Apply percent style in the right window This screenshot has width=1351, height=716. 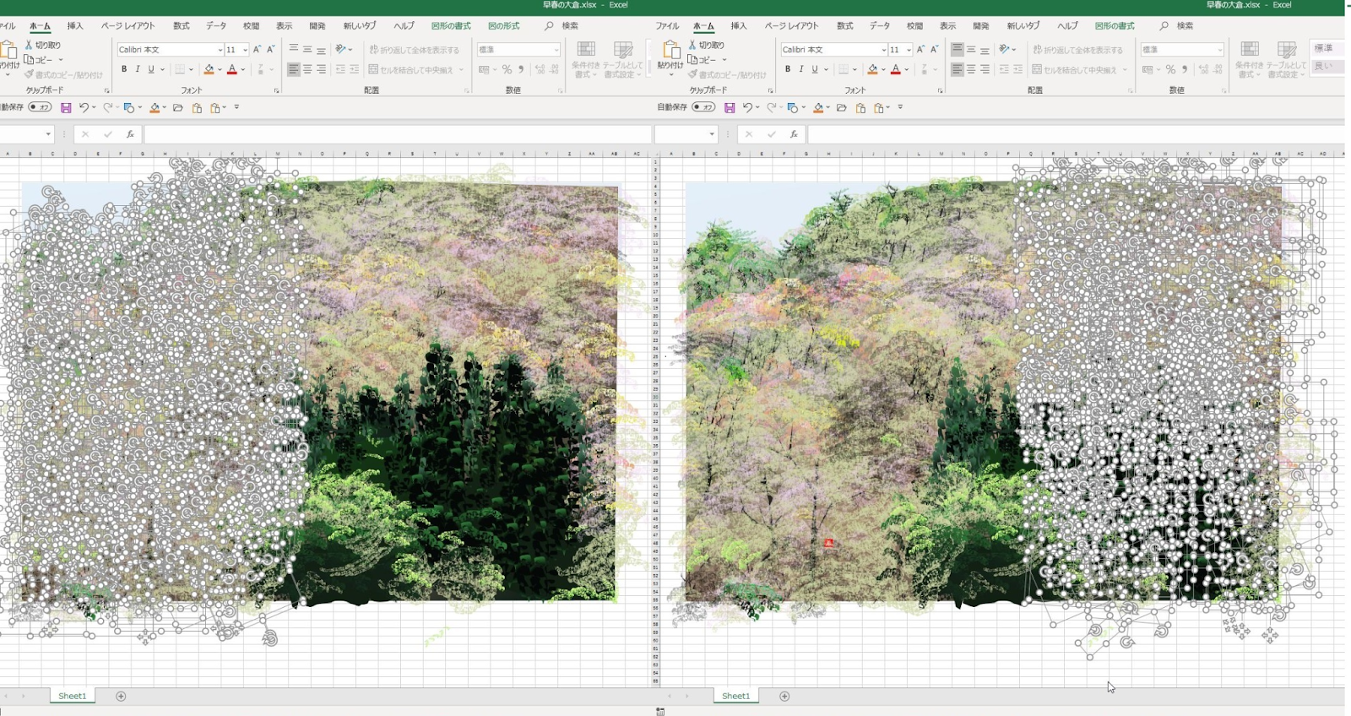coord(1170,69)
